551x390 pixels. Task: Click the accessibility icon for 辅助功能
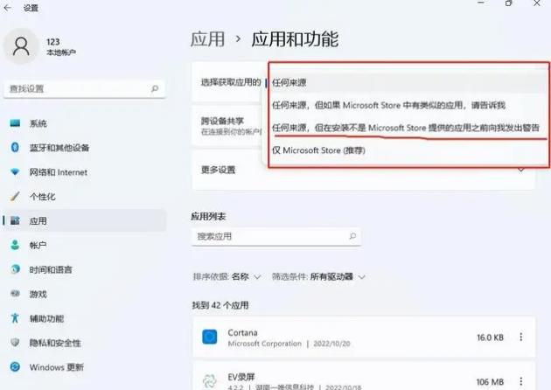pos(15,318)
